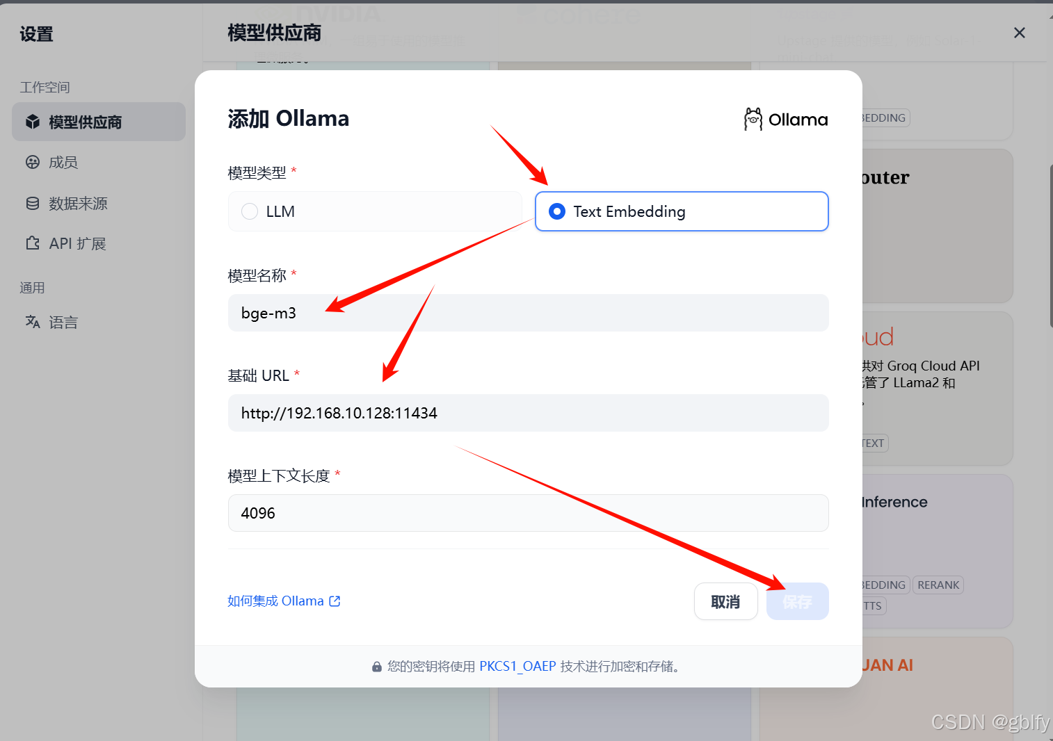Click the RERANK tag in background card
Screen dimensions: 1053x741
pyautogui.click(x=938, y=585)
